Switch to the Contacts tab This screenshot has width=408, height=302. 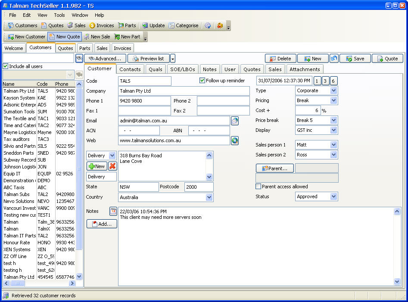pyautogui.click(x=130, y=69)
